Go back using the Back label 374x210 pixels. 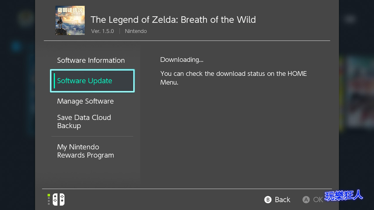point(283,199)
